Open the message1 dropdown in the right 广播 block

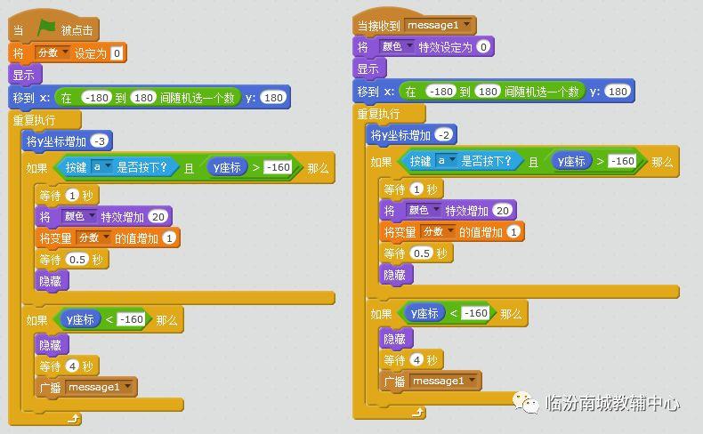(444, 381)
